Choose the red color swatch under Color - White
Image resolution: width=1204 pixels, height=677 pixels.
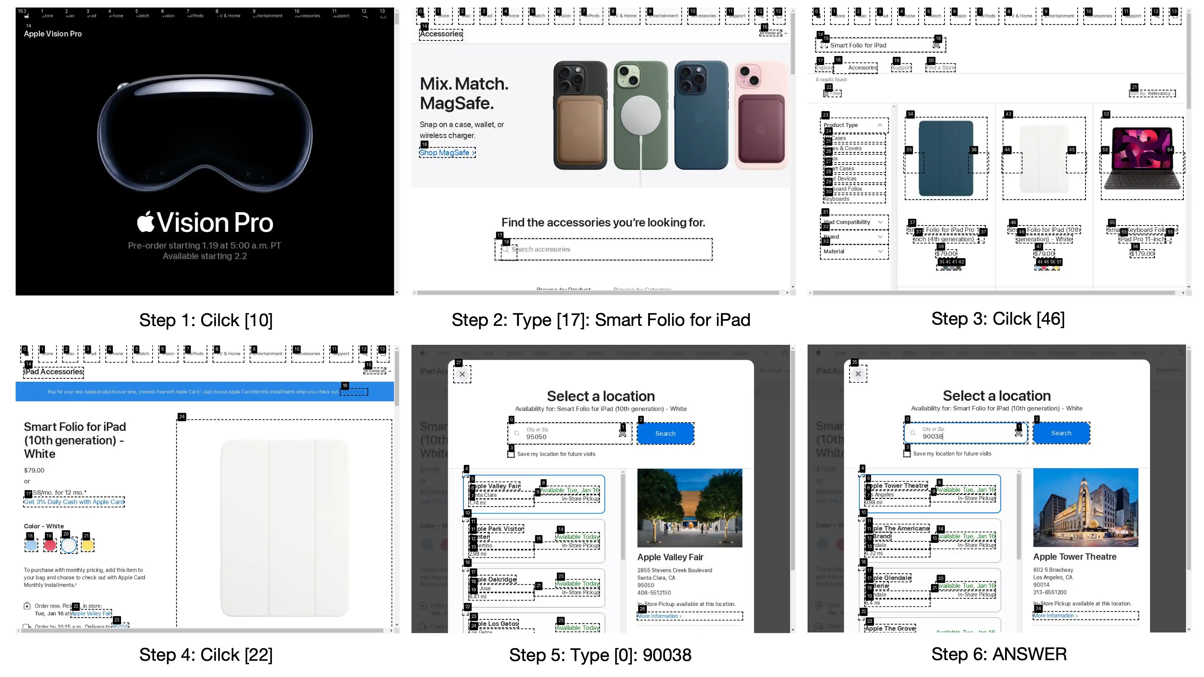50,545
